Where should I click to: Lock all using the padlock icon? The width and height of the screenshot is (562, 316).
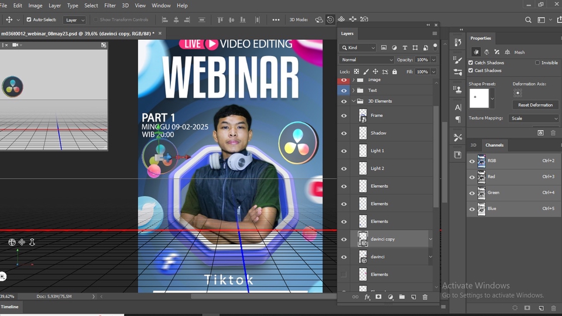click(395, 72)
